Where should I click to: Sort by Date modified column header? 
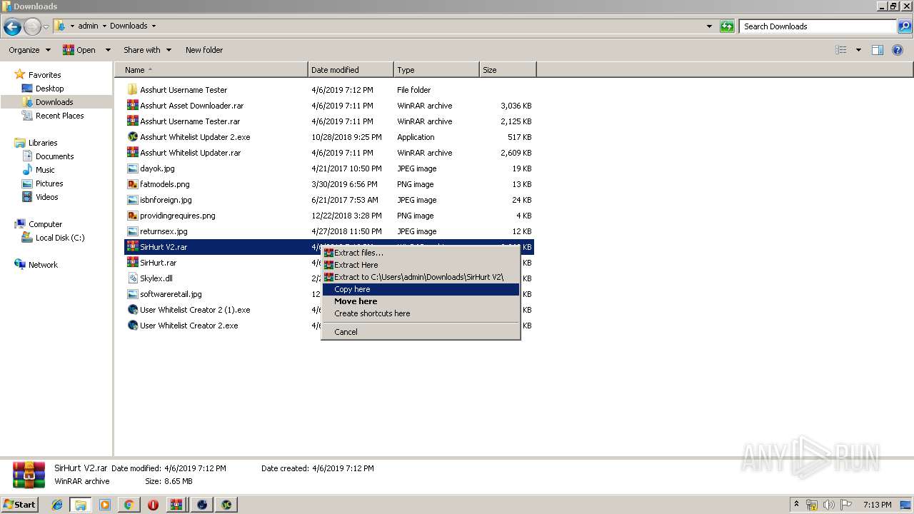tap(351, 70)
